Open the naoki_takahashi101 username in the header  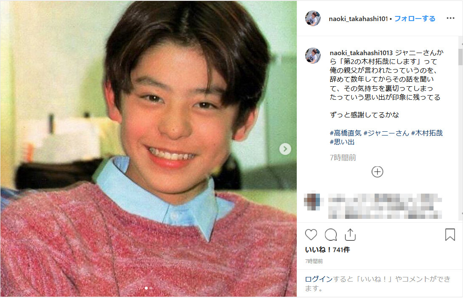pyautogui.click(x=358, y=19)
